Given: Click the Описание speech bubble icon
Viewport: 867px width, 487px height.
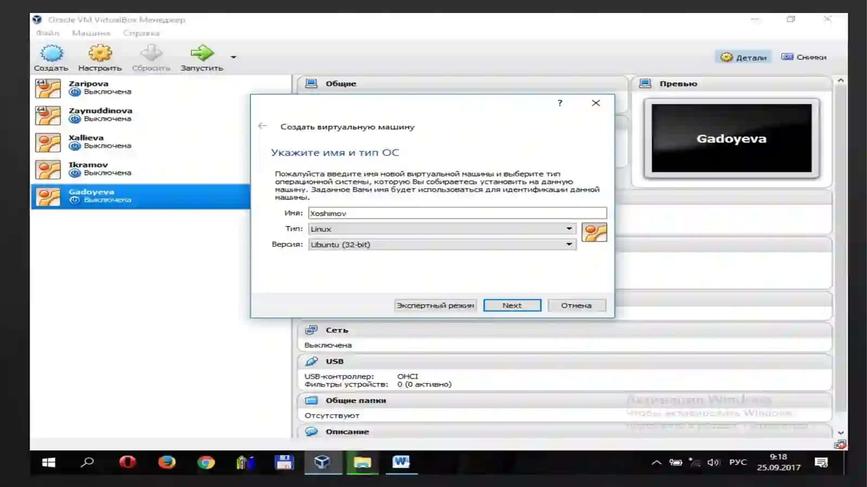Looking at the screenshot, I should point(311,431).
